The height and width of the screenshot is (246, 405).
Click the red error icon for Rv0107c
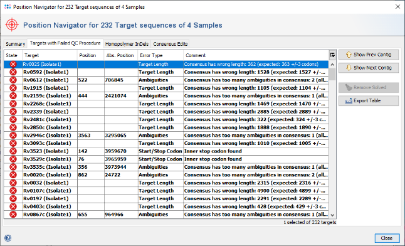click(13, 191)
